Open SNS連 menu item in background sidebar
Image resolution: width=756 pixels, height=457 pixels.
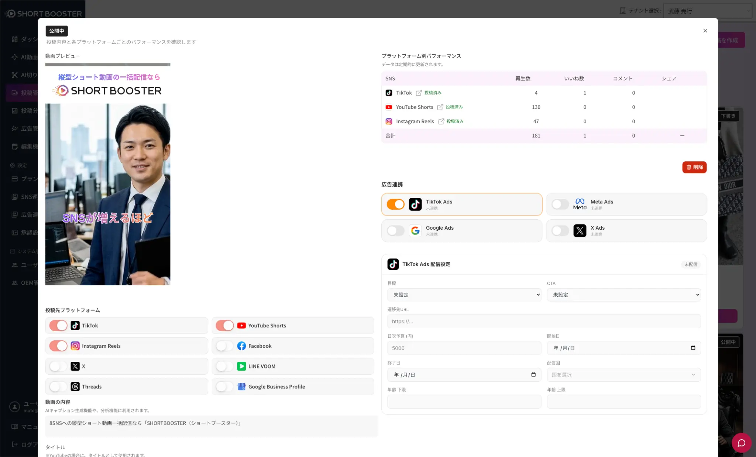[24, 197]
